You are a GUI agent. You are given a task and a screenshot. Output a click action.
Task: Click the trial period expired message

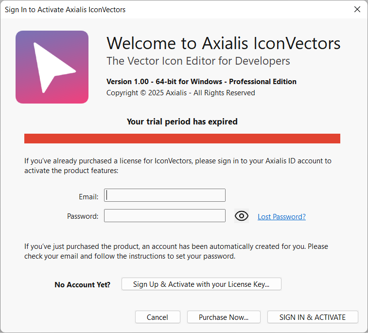click(182, 122)
